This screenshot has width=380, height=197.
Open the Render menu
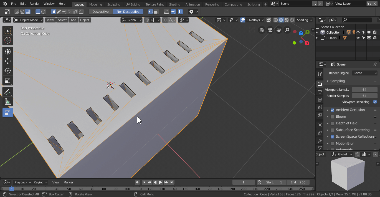click(x=35, y=4)
